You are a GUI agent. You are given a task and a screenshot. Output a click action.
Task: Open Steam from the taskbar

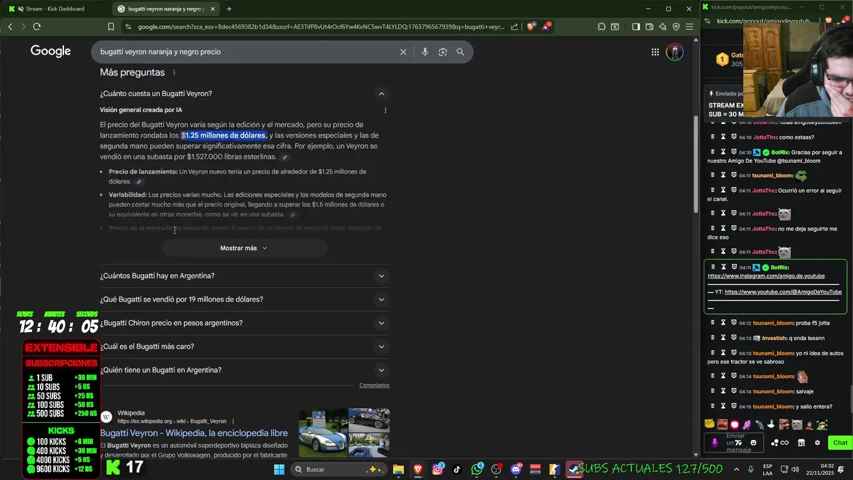click(574, 469)
